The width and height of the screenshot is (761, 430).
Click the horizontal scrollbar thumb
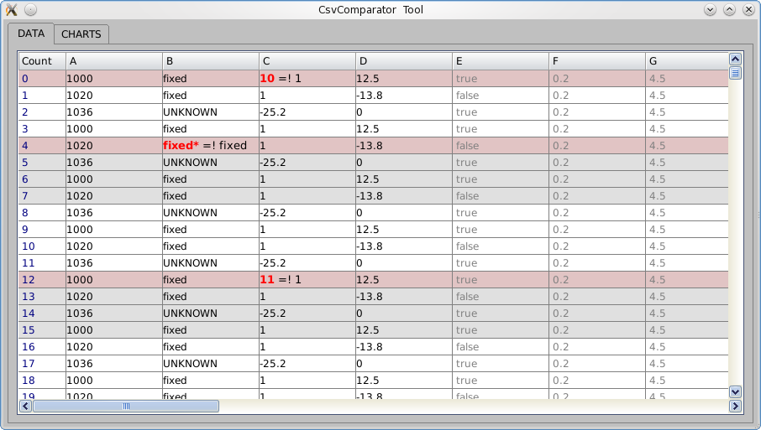point(126,407)
